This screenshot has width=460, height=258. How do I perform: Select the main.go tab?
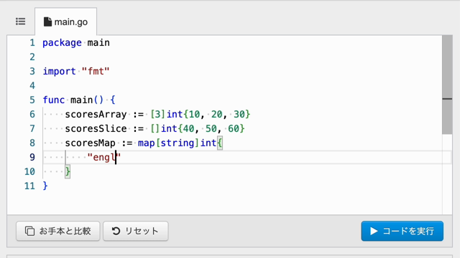(65, 21)
